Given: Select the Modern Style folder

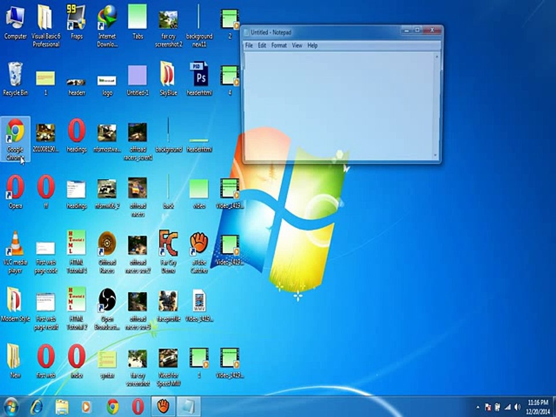Looking at the screenshot, I should [x=15, y=305].
